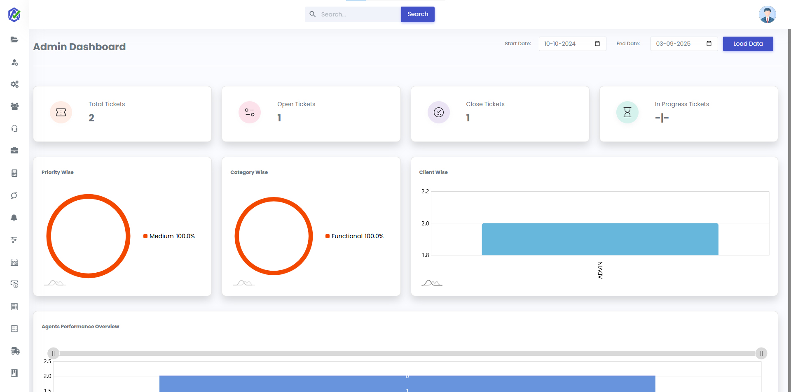Click the Total Tickets value 2
Screen dimensions: 791x392
tap(91, 118)
